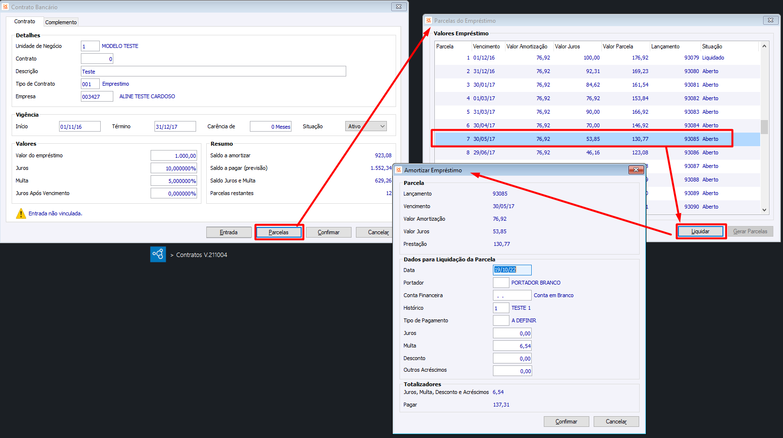Click the Contratos app icon in taskbar
The height and width of the screenshot is (438, 783).
click(x=158, y=254)
